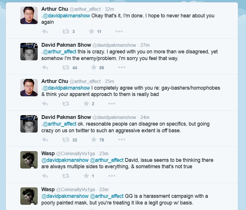Reply to David Pakman's "reasonable people" tweet
This screenshot has width=246, height=210.
(x=45, y=140)
